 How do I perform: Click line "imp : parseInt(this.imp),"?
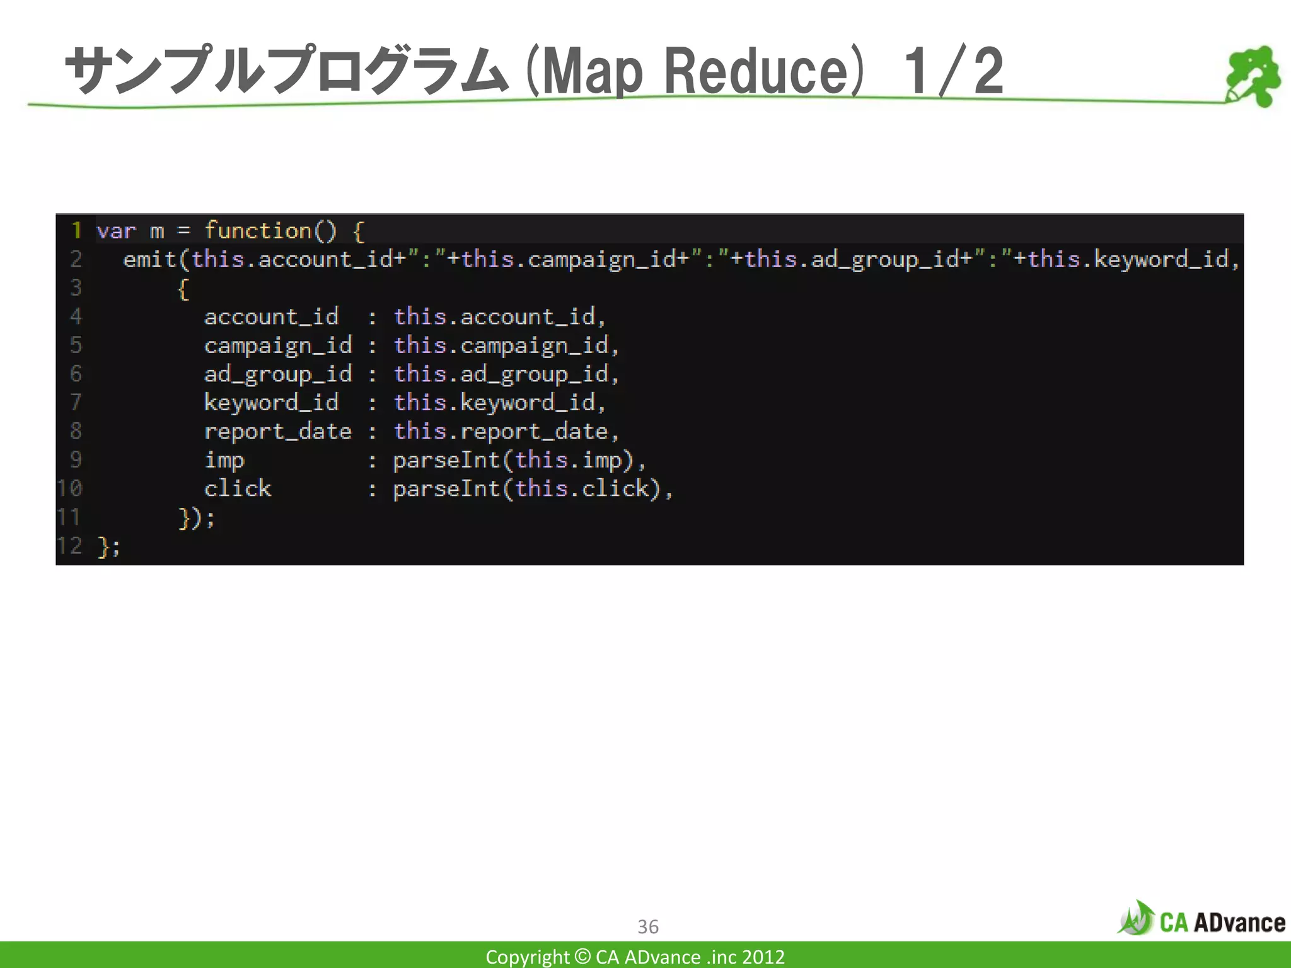tap(426, 461)
